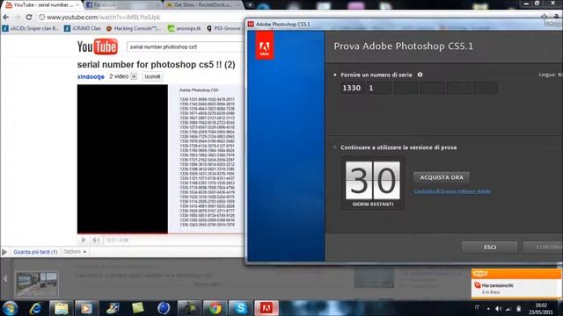Expand the '2 video' dropdown arrow
The height and width of the screenshot is (316, 563).
tap(134, 76)
